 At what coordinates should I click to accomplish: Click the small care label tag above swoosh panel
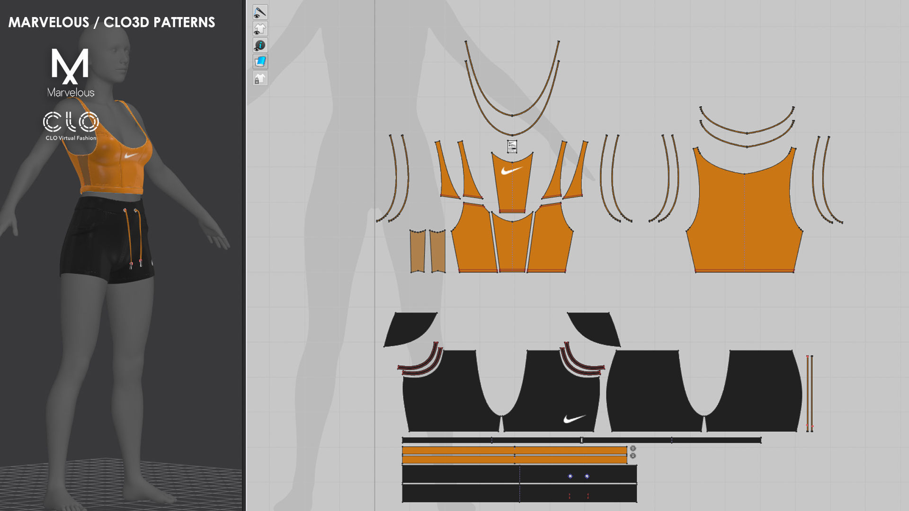[x=512, y=146]
